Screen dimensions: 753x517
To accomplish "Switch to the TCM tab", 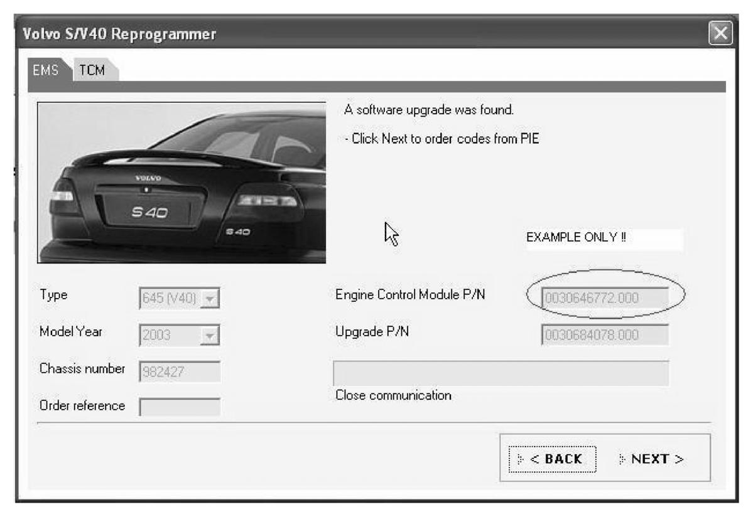I will click(x=95, y=70).
